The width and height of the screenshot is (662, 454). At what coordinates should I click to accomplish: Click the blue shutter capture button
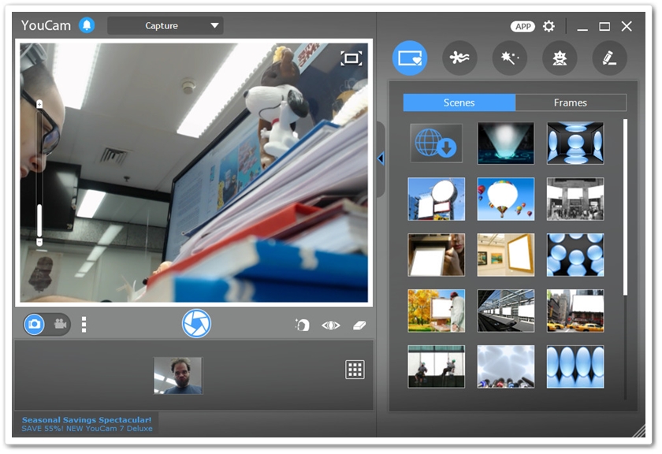tap(196, 323)
